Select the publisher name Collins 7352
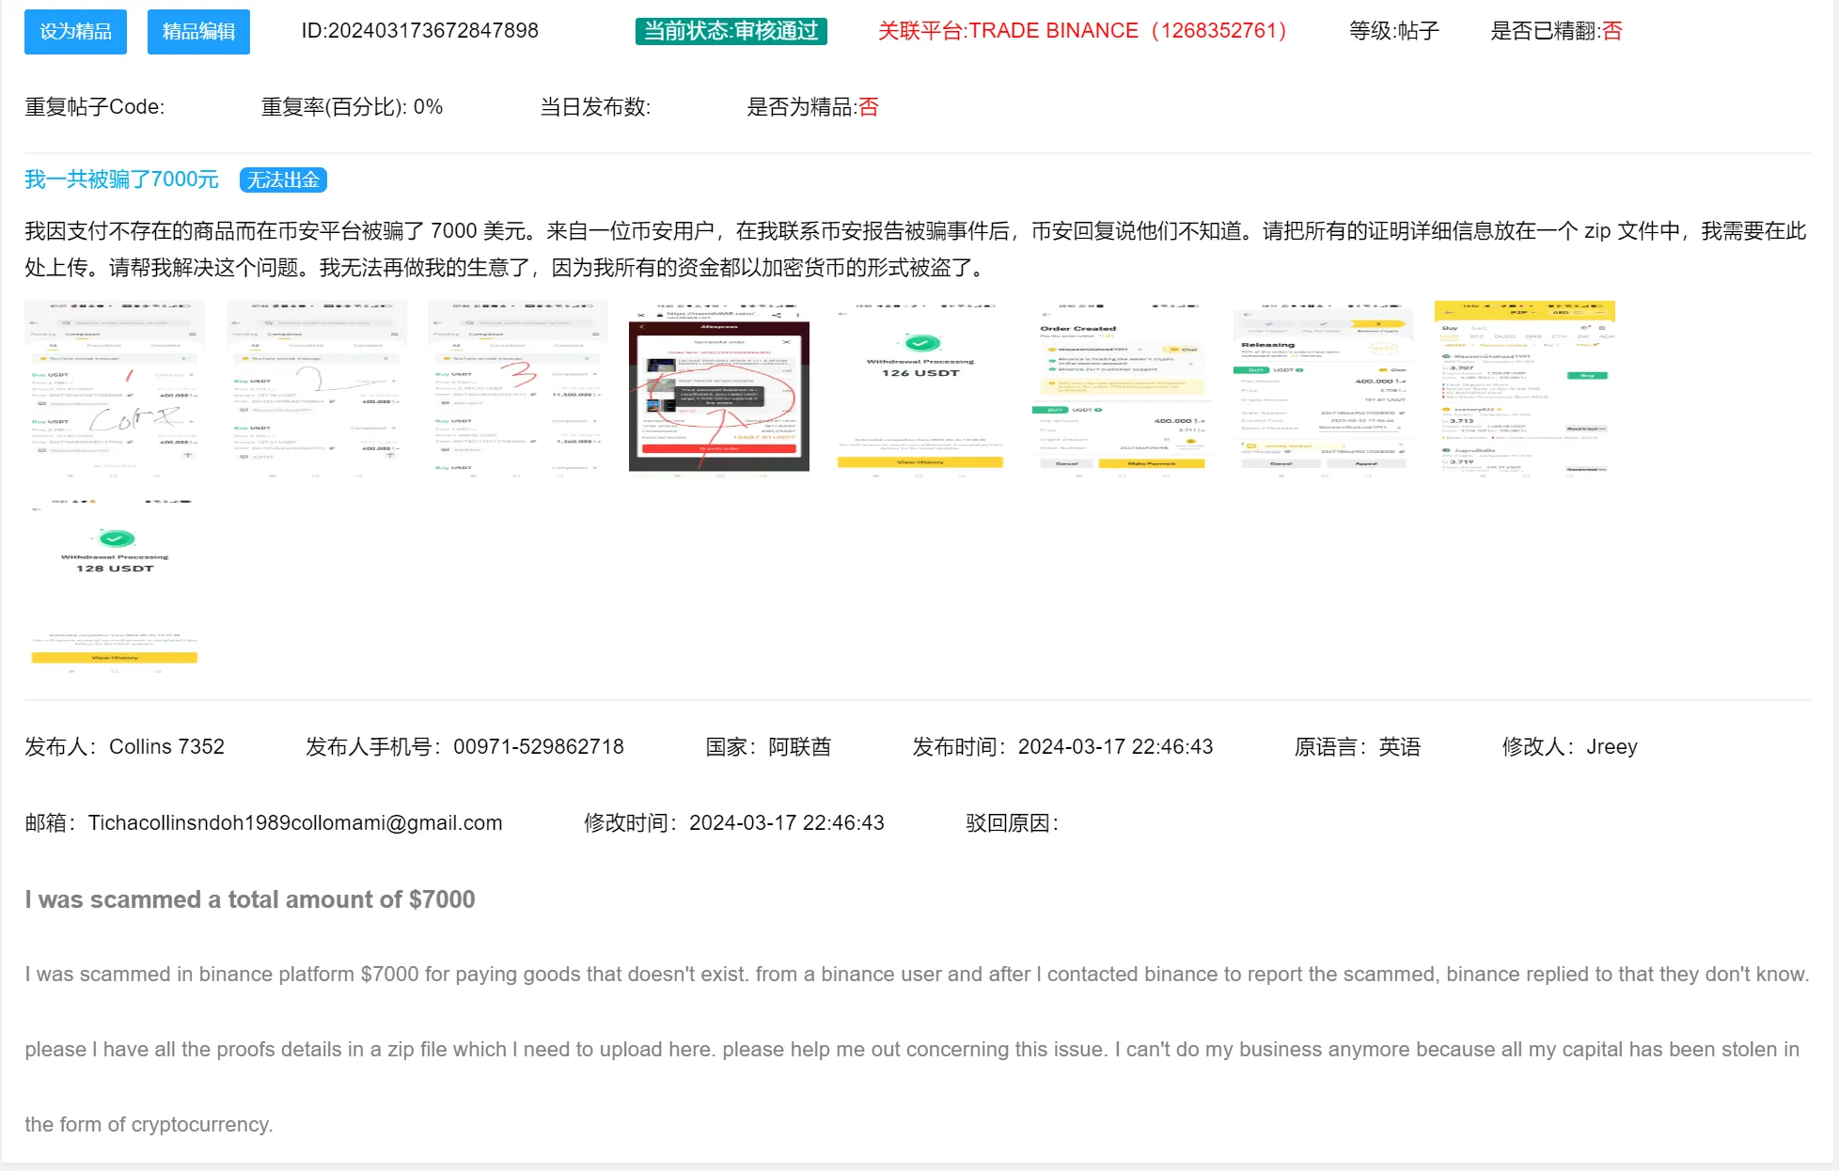Screen dimensions: 1839x1171 click(166, 747)
